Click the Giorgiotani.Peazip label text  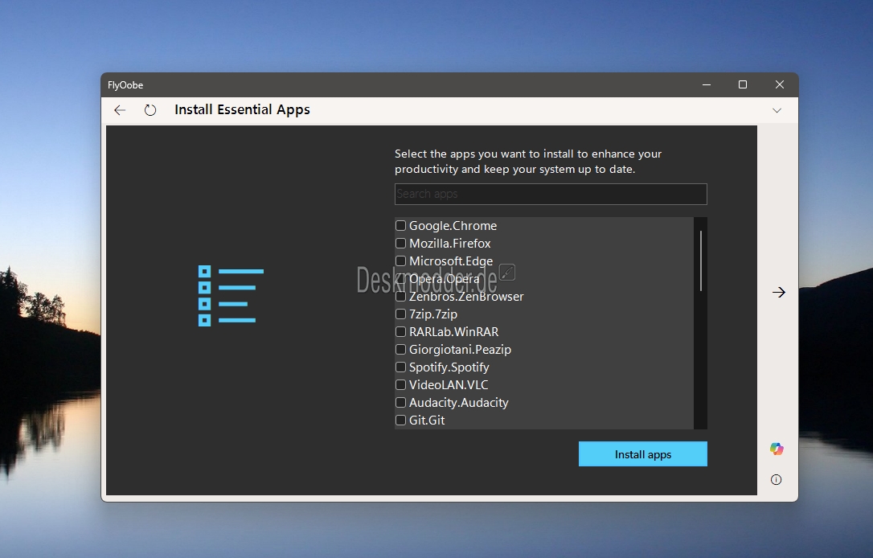click(460, 349)
